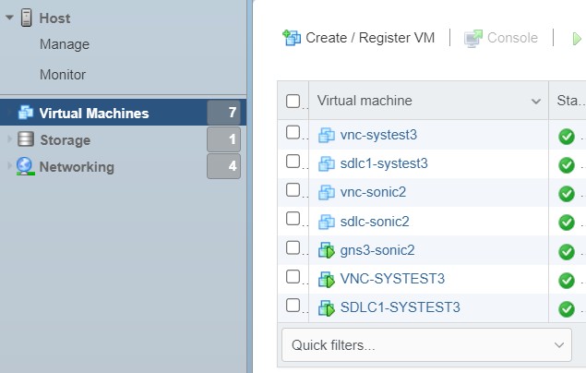The height and width of the screenshot is (373, 586).
Task: Click green status icon for vnc-systest3
Action: [567, 137]
